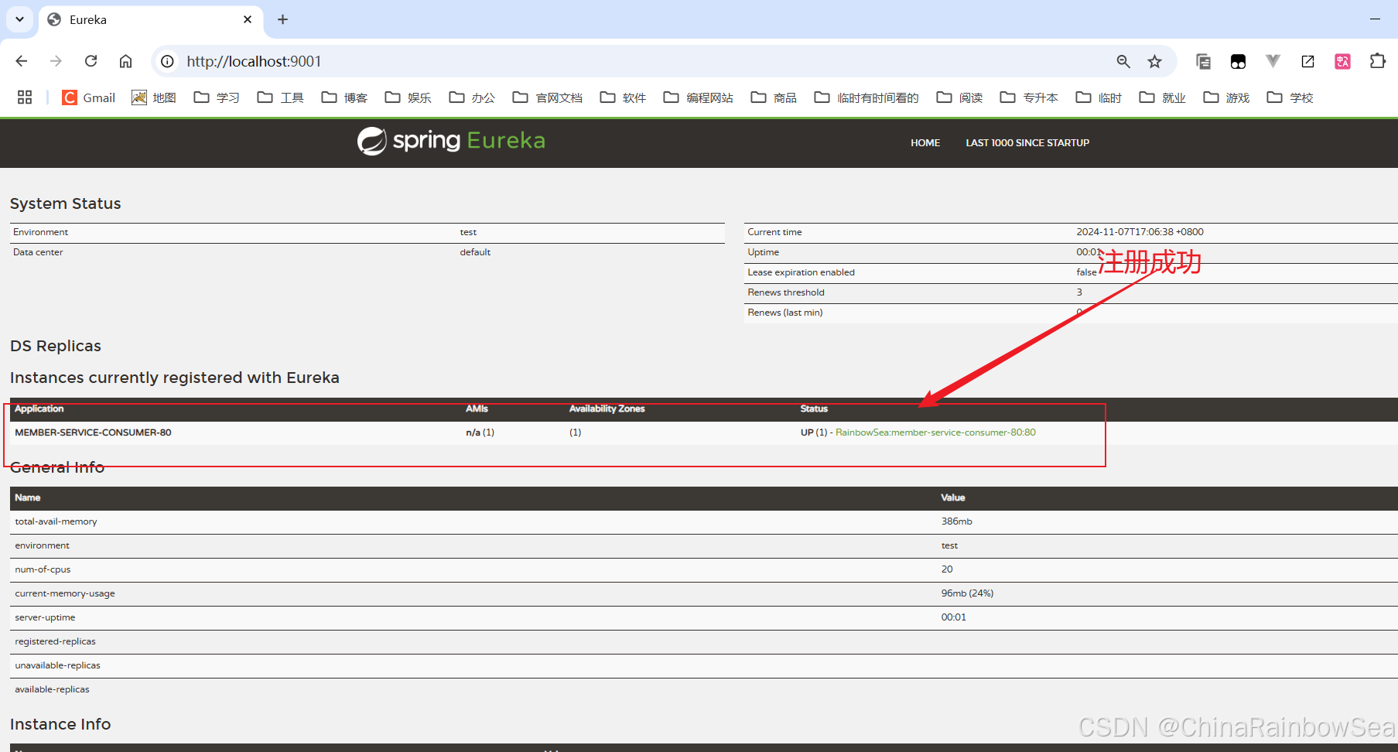This screenshot has width=1398, height=752.
Task: Go forward to the next page
Action: [x=56, y=61]
